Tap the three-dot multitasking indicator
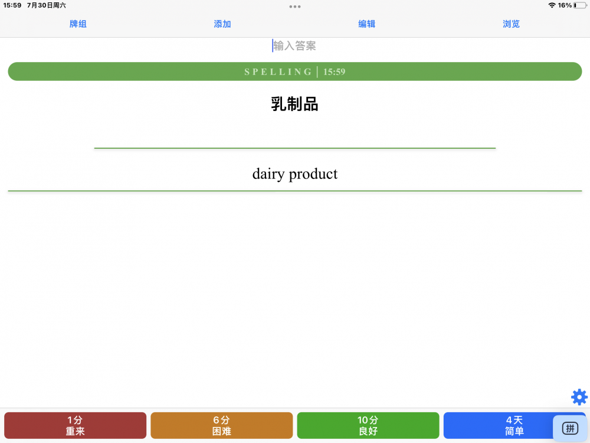Screen dimensions: 590x443 tap(294, 6)
